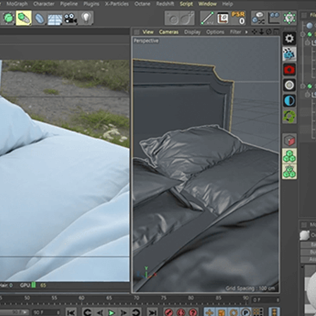Click frame 70 on the timeline ruler
The image size is (316, 316).
(x=137, y=298)
